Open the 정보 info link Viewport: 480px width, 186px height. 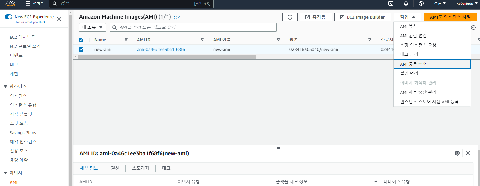[x=177, y=17]
